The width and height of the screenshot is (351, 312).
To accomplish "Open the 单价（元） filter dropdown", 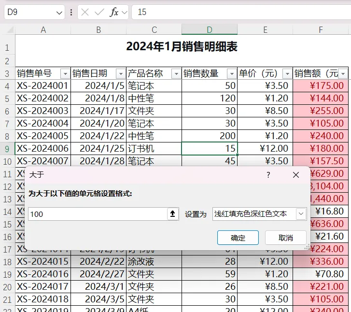I will coord(287,74).
